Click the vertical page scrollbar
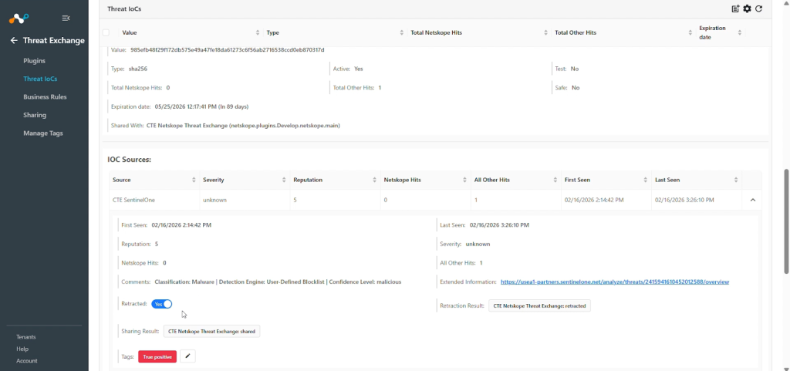 tap(786, 221)
